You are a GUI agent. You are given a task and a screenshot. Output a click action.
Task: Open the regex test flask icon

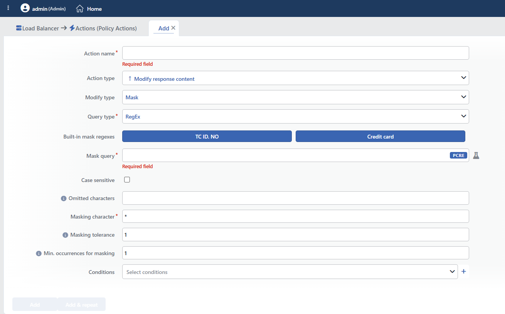click(476, 155)
